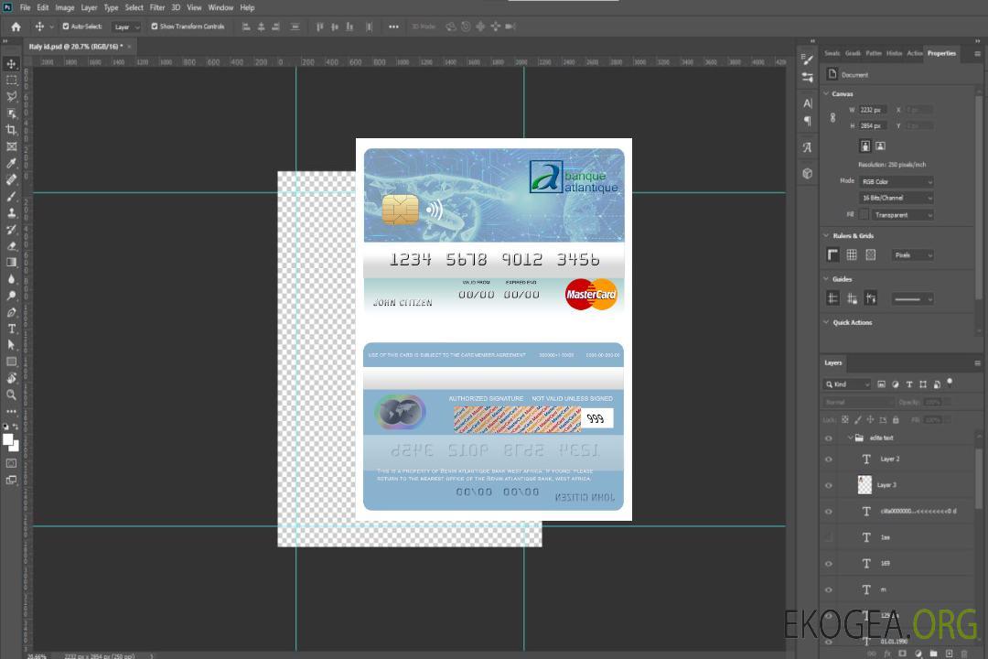Screen dimensions: 988x659
Task: Go to Home screen icon
Action: click(16, 27)
